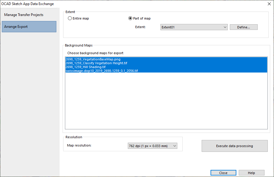The height and width of the screenshot is (177, 274).
Task: Select the Entire map radio option
Action: [x=78, y=18]
